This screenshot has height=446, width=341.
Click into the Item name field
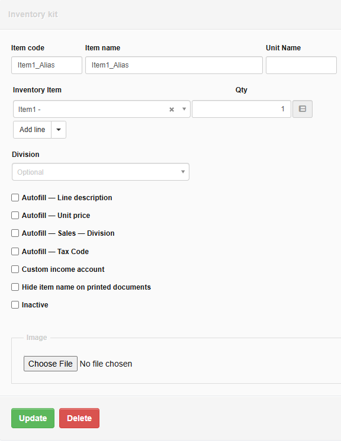click(x=174, y=65)
